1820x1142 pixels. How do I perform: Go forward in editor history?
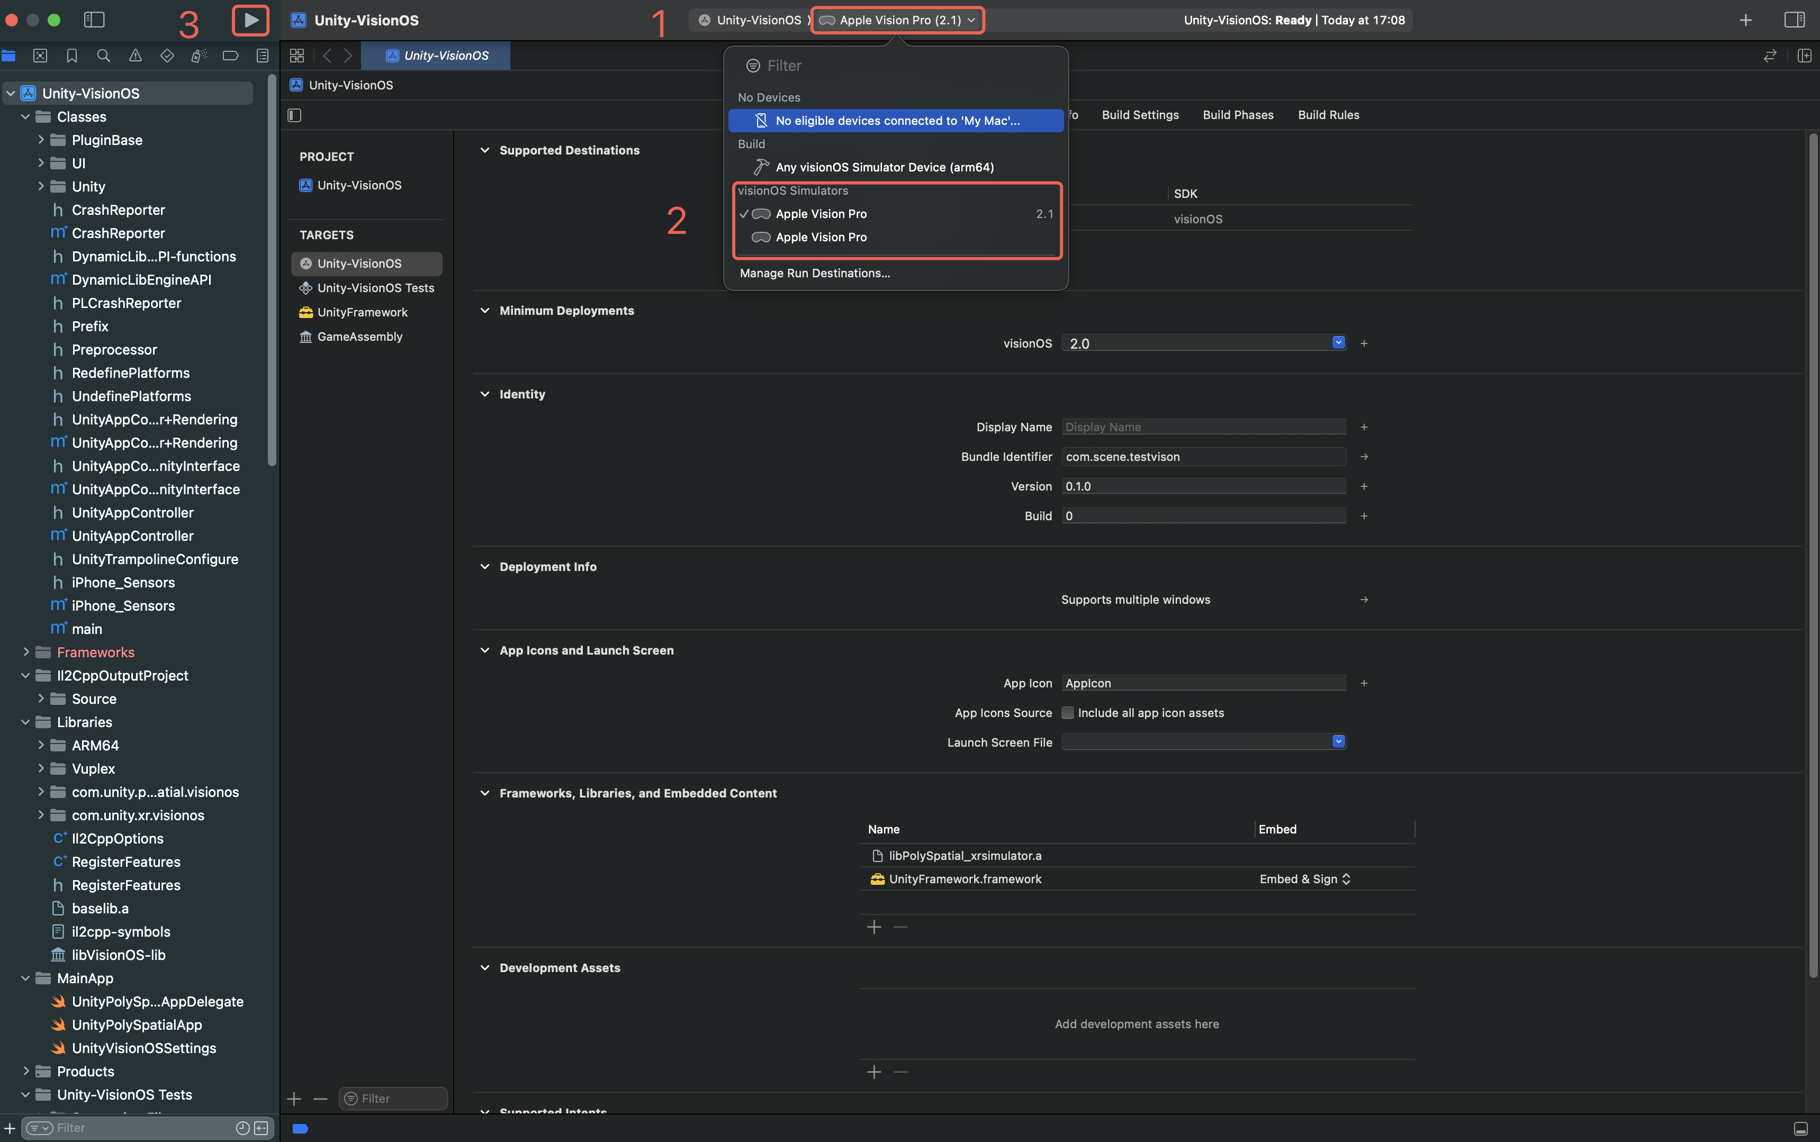tap(348, 55)
